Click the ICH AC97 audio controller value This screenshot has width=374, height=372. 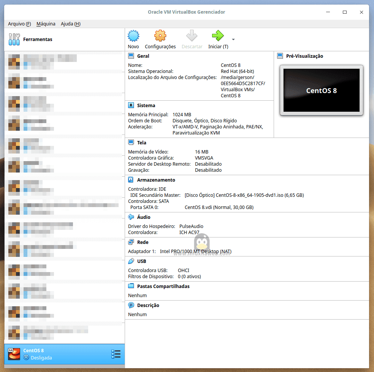189,232
